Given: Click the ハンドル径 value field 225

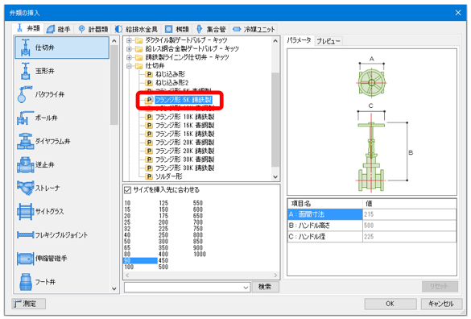Looking at the screenshot, I should click(x=410, y=237).
